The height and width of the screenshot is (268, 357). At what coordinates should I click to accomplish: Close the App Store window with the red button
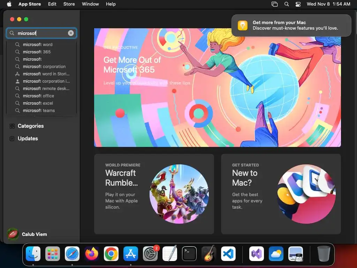tap(12, 20)
